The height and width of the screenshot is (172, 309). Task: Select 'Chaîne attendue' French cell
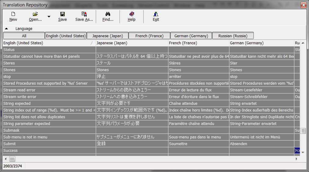click(x=199, y=104)
